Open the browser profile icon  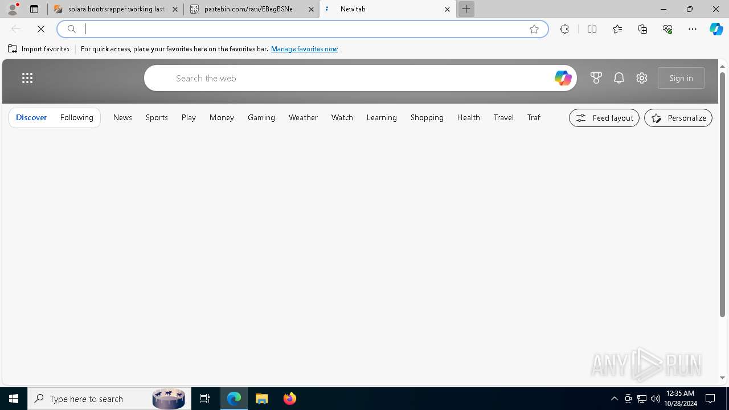(x=12, y=9)
